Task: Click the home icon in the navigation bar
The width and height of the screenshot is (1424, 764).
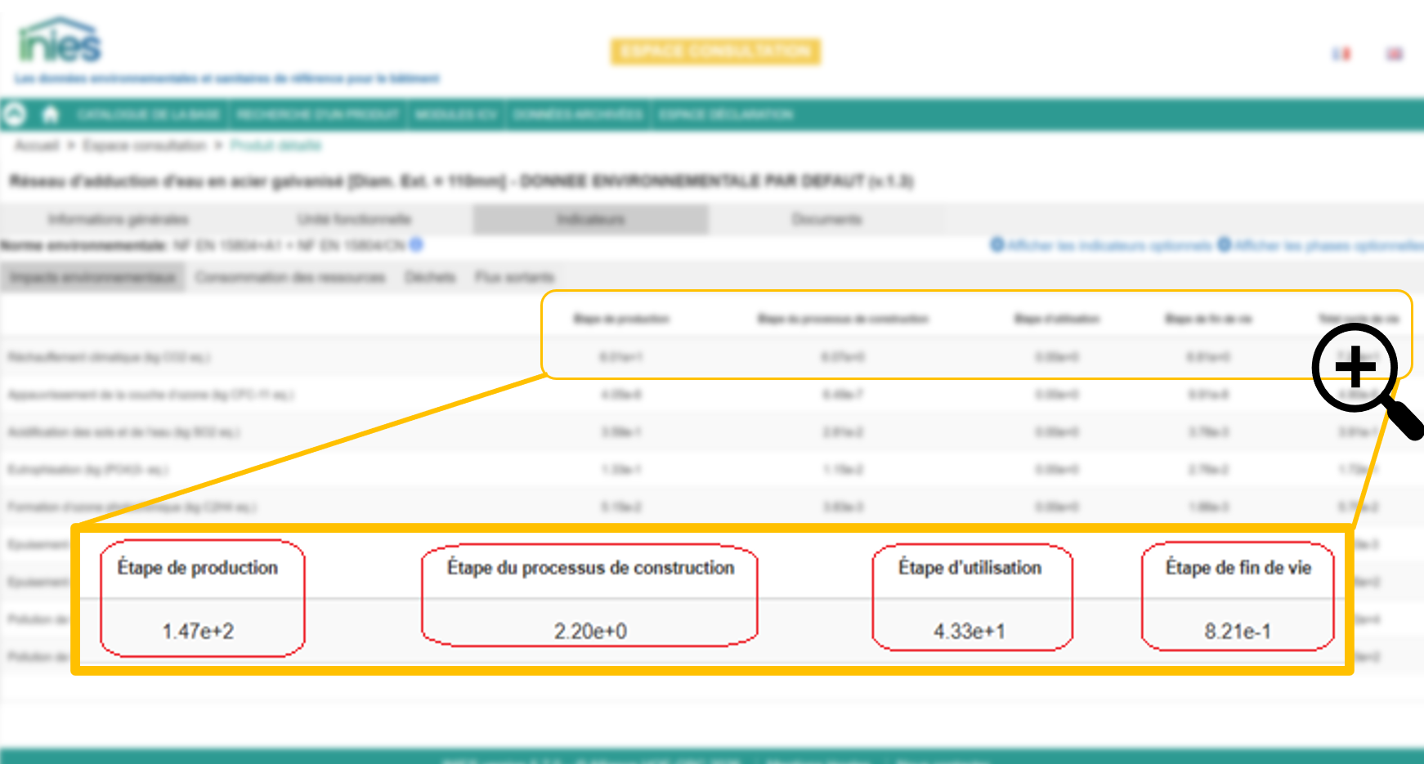Action: 51,114
